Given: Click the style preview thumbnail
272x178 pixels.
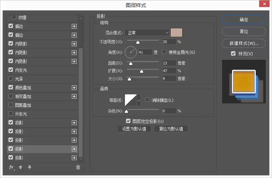Looking at the screenshot, I should click(244, 82).
